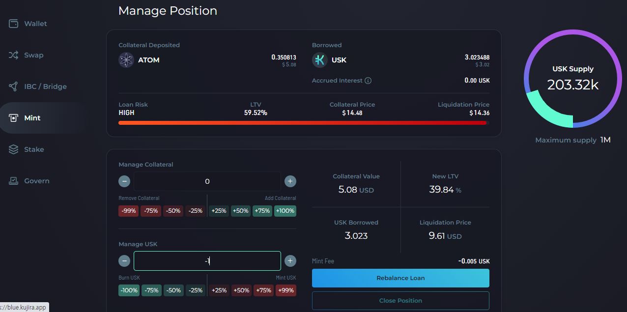Navigate to Govern page
This screenshot has width=627, height=312.
click(37, 181)
